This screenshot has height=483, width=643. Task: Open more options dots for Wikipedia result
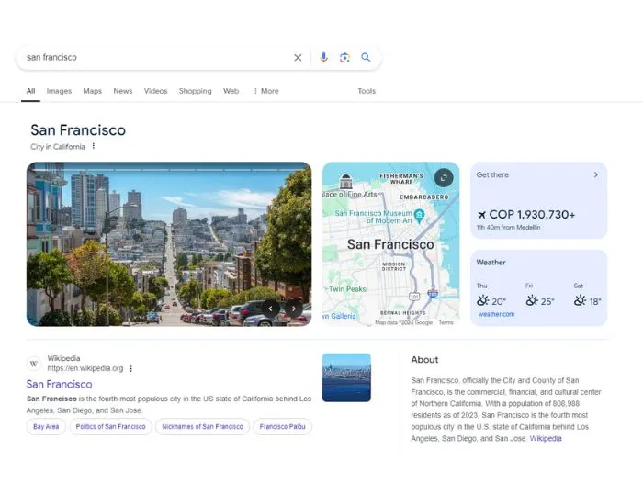pyautogui.click(x=130, y=368)
